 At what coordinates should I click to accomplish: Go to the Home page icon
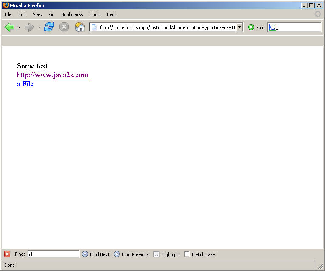click(x=79, y=27)
